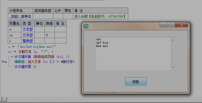Click variable name cell 'i'
The image size is (202, 103).
(14, 41)
